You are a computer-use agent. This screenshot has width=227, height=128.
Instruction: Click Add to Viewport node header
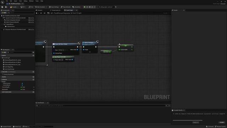90,43
